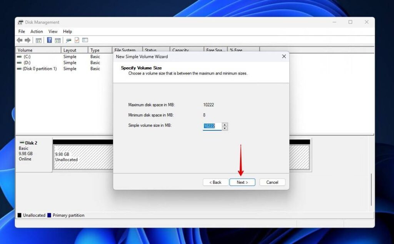Open the View menu
This screenshot has width=394, height=244.
[53, 31]
